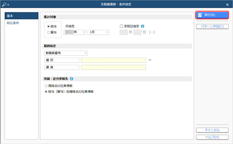233x144 pixels.
Task: Select the 賞与 radio button
Action: point(48,33)
